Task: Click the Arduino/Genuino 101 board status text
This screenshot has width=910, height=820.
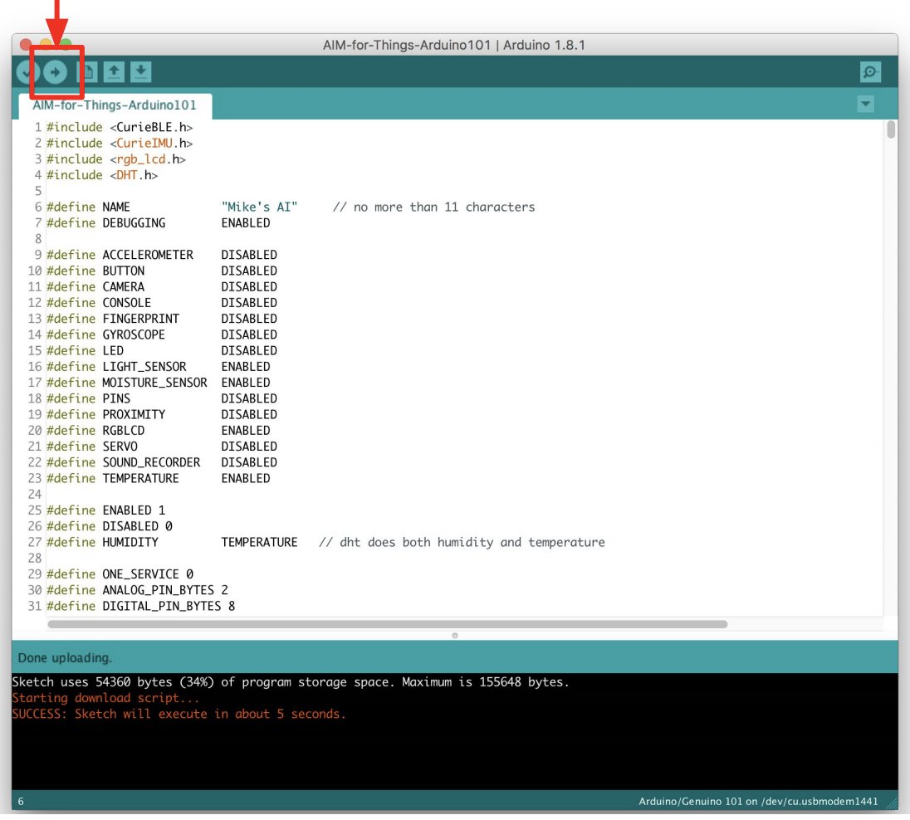Action: point(758,802)
